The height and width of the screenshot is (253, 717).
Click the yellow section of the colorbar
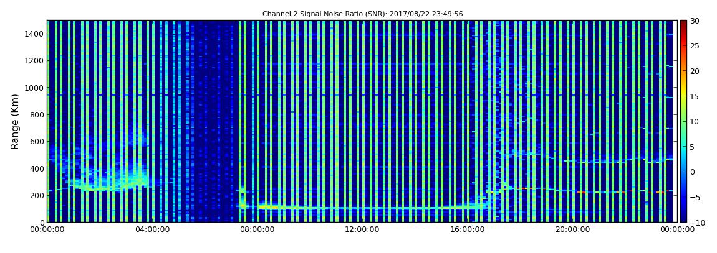coord(683,93)
